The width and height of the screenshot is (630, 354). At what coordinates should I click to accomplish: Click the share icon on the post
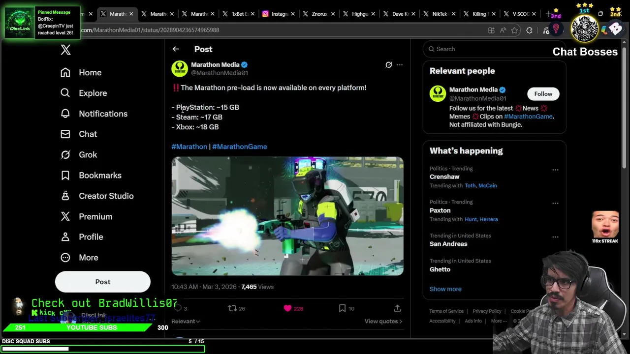click(397, 308)
